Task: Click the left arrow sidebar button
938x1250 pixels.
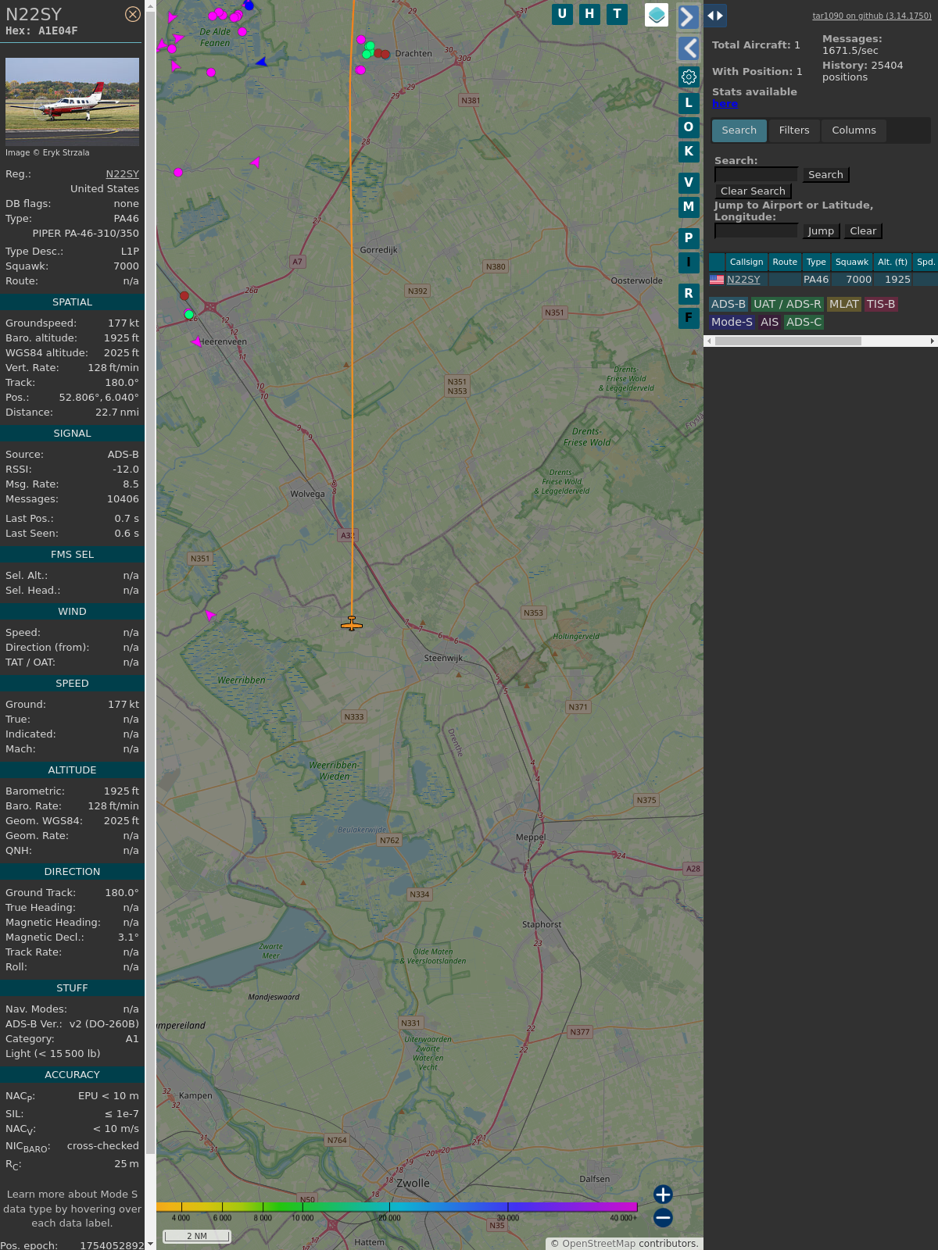Action: [688, 48]
